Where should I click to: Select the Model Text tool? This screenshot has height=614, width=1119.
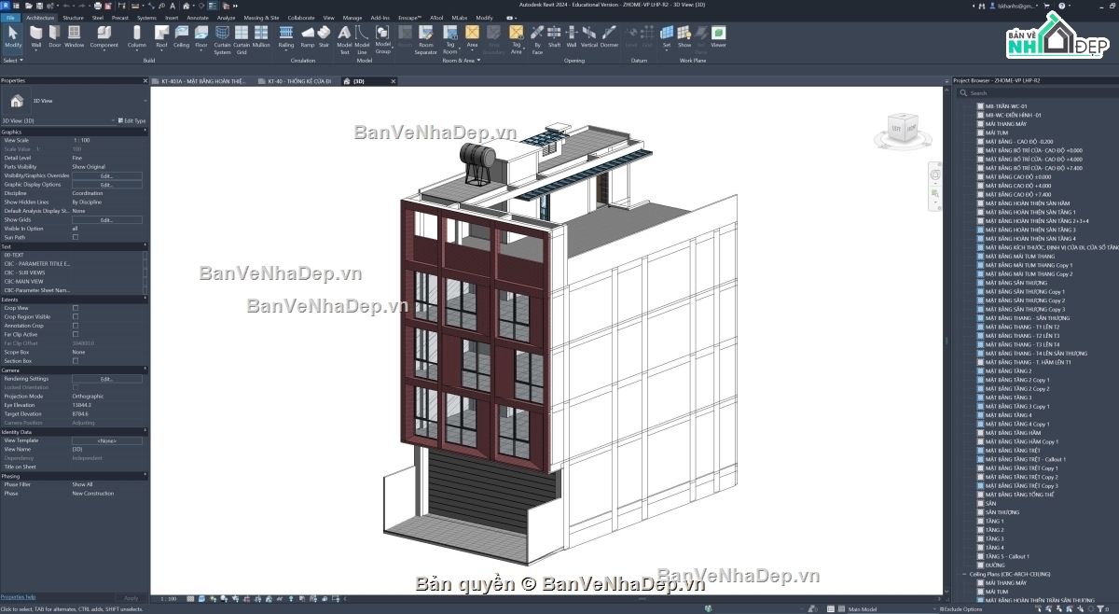(x=344, y=40)
